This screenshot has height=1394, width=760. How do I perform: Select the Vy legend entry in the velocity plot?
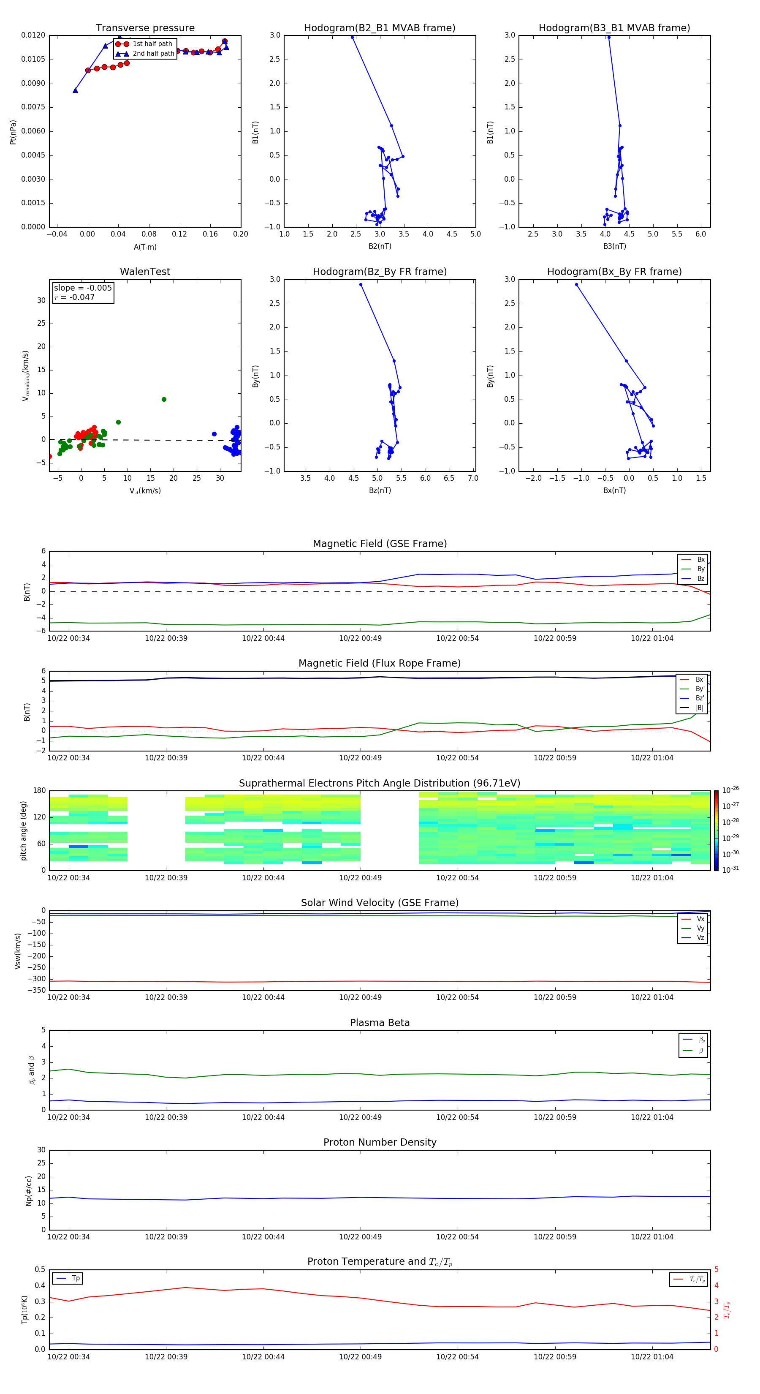693,928
